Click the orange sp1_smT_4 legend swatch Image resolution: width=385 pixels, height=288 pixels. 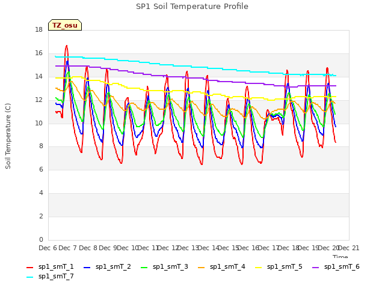201,268
